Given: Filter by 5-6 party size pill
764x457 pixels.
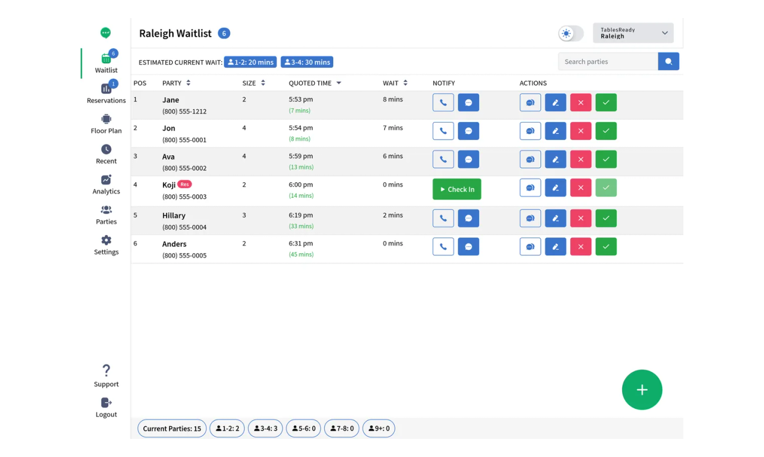Looking at the screenshot, I should (x=303, y=429).
